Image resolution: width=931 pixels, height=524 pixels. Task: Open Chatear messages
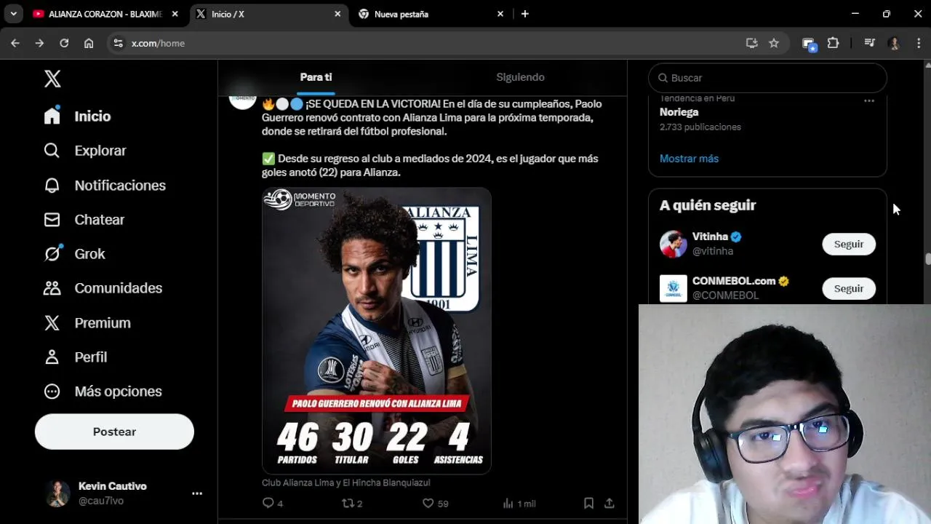tap(84, 220)
